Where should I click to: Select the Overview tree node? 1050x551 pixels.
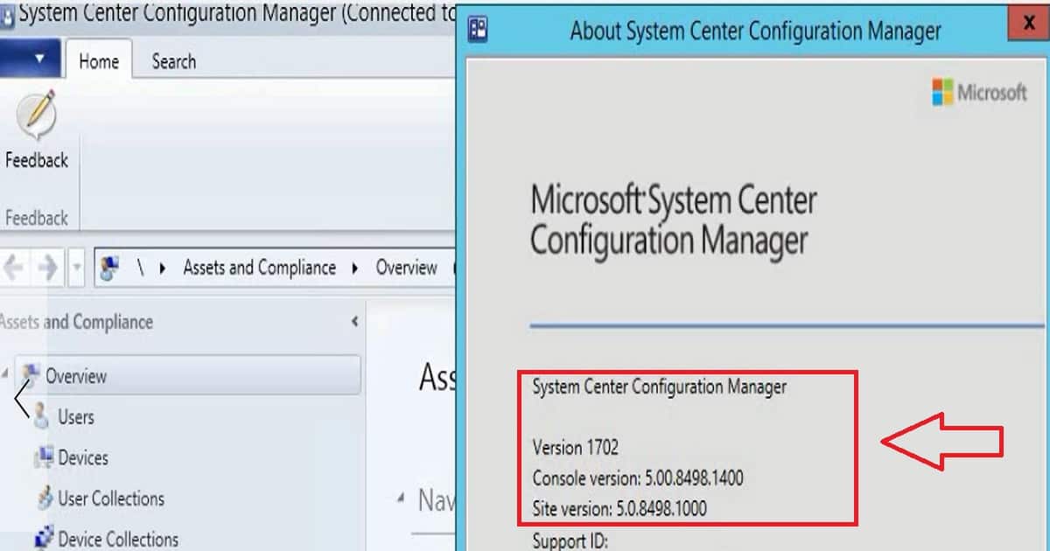coord(187,376)
